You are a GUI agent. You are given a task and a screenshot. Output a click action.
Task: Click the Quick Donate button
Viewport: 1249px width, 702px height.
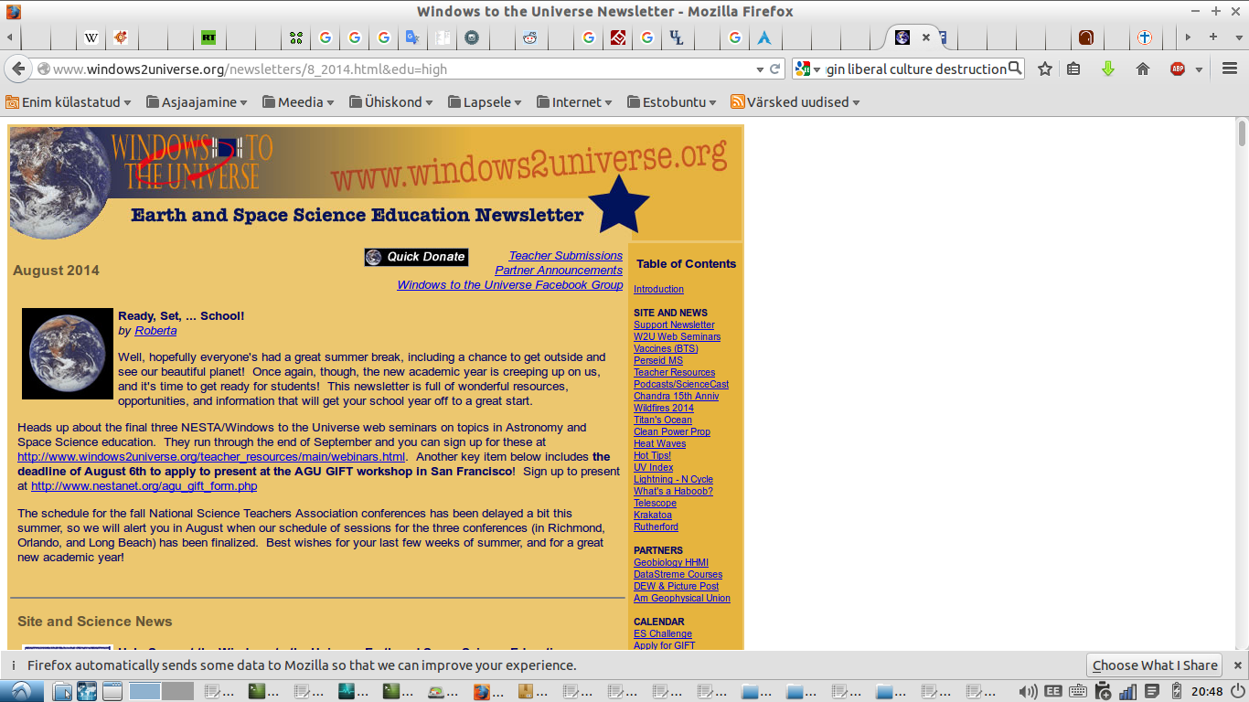coord(416,257)
